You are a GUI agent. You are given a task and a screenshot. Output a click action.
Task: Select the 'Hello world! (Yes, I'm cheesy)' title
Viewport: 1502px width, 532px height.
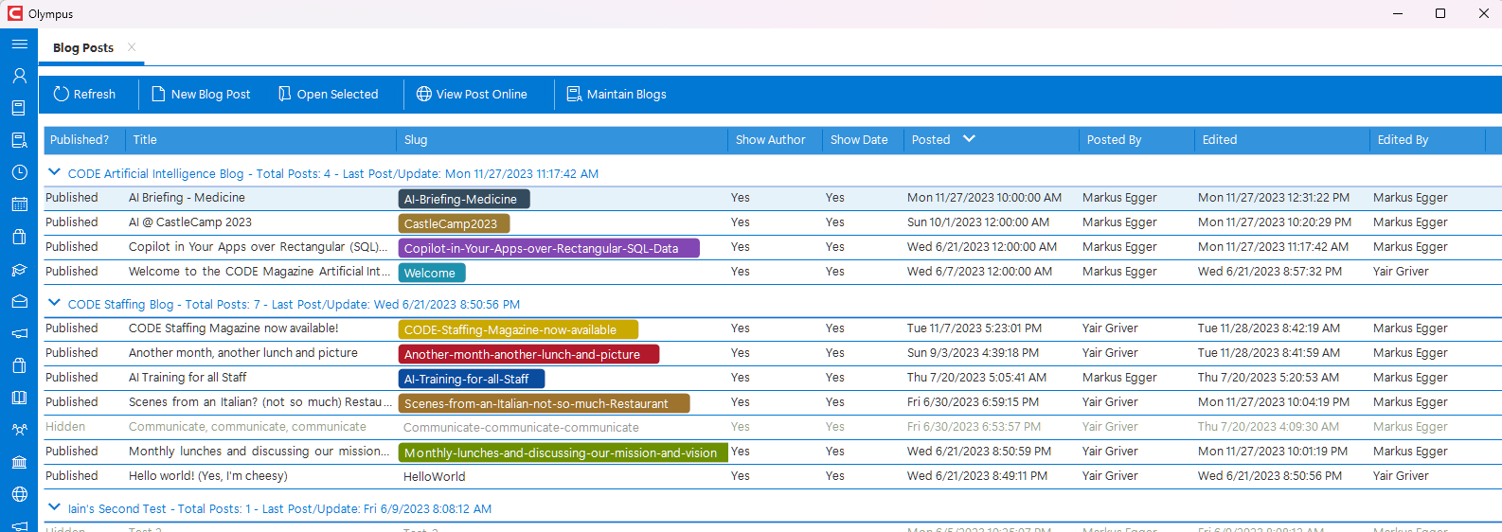pos(207,475)
